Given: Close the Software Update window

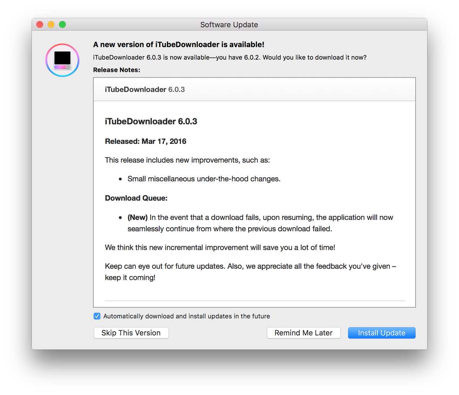Looking at the screenshot, I should pos(40,24).
